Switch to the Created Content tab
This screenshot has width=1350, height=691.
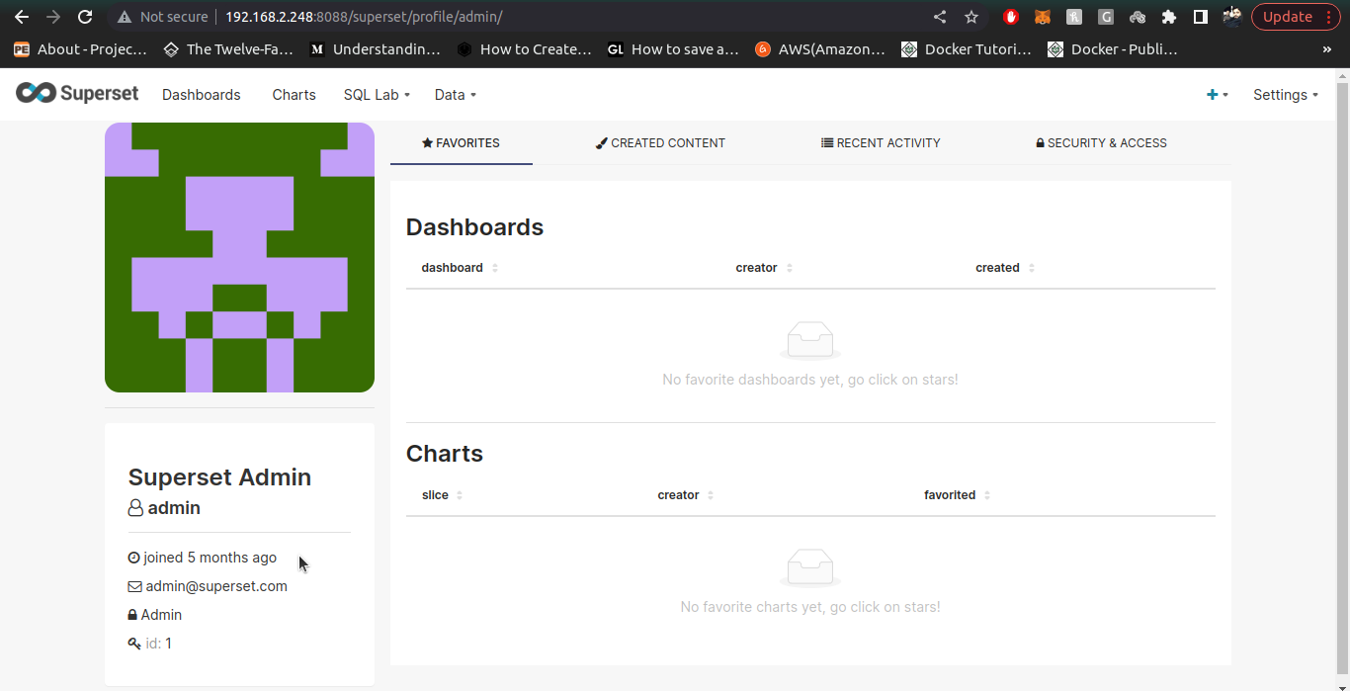(x=660, y=143)
